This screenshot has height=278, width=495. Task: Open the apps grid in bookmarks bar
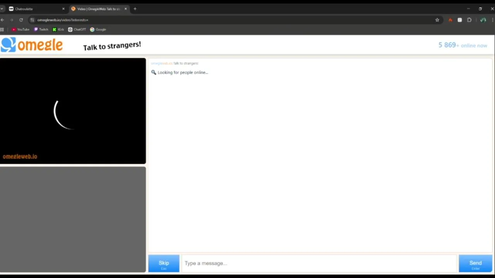coord(2,29)
